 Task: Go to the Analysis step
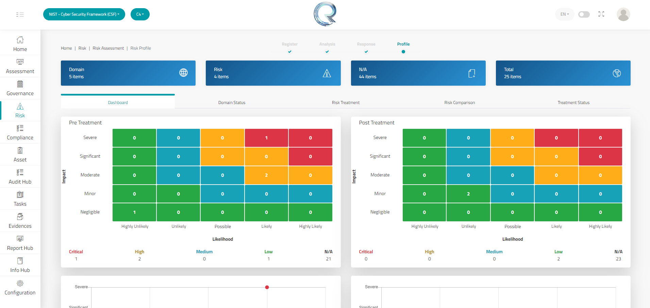pyautogui.click(x=327, y=44)
